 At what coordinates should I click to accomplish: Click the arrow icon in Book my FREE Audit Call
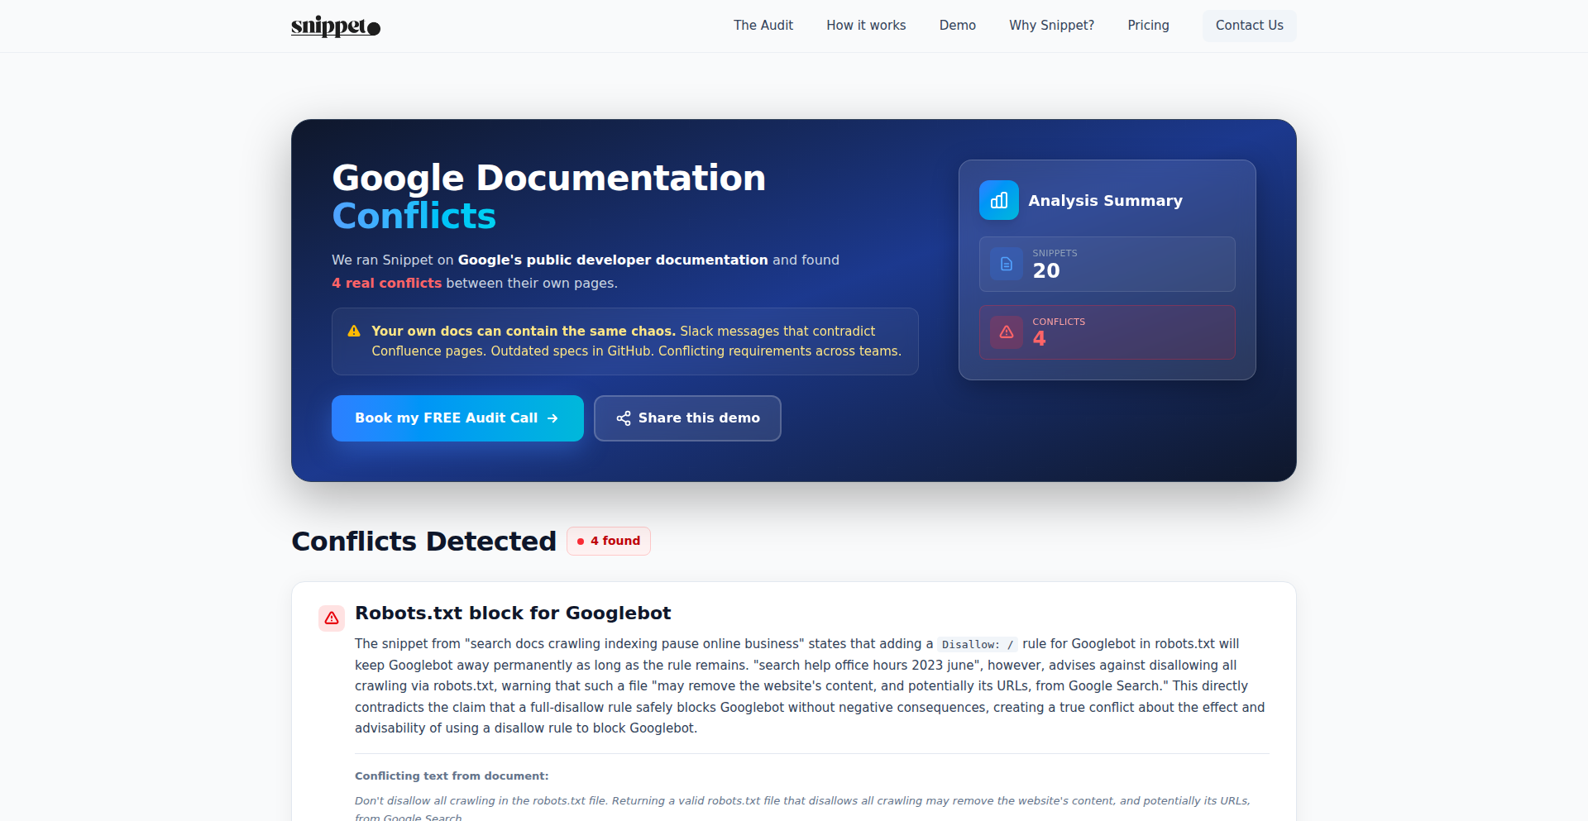552,418
